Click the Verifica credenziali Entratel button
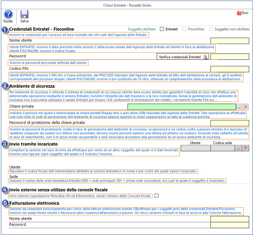The width and height of the screenshot is (253, 235). tap(183, 57)
